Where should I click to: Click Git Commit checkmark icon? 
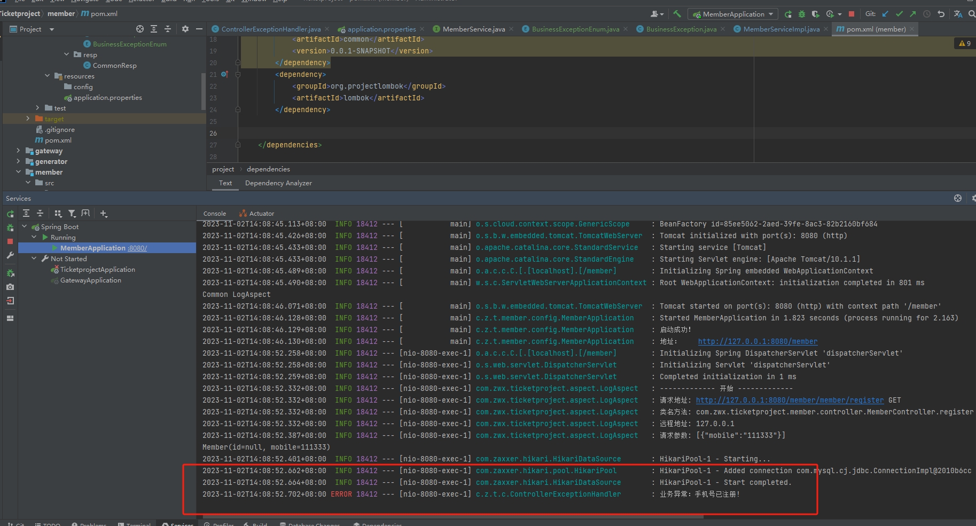(899, 14)
